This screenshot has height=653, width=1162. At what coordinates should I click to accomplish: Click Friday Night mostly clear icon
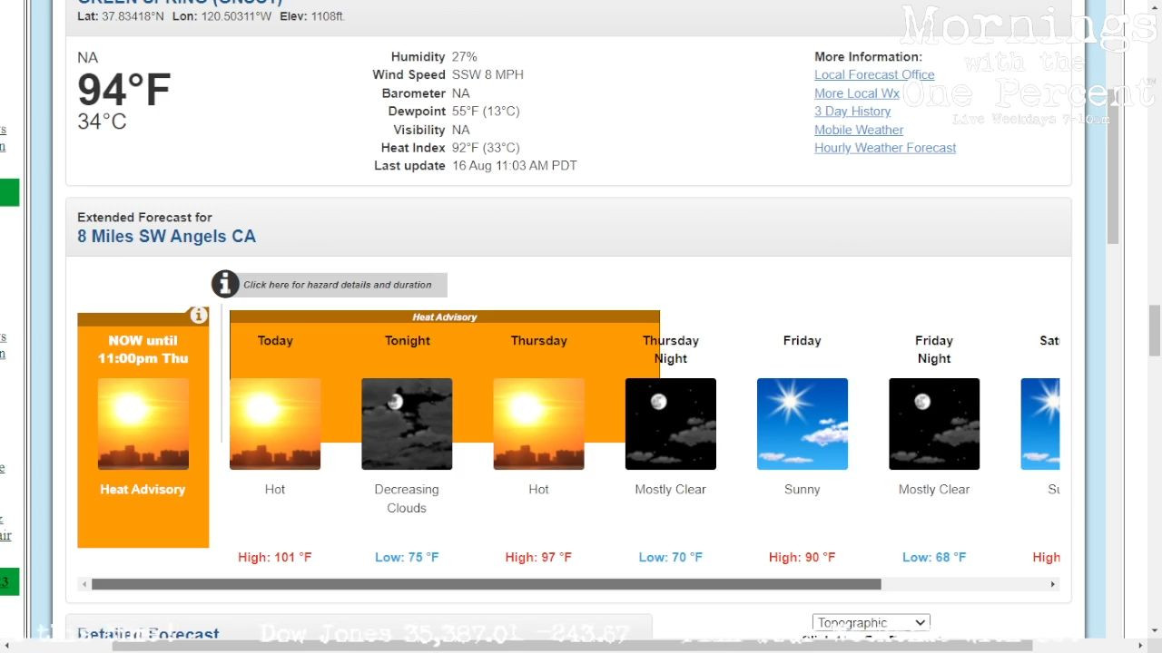(x=933, y=424)
